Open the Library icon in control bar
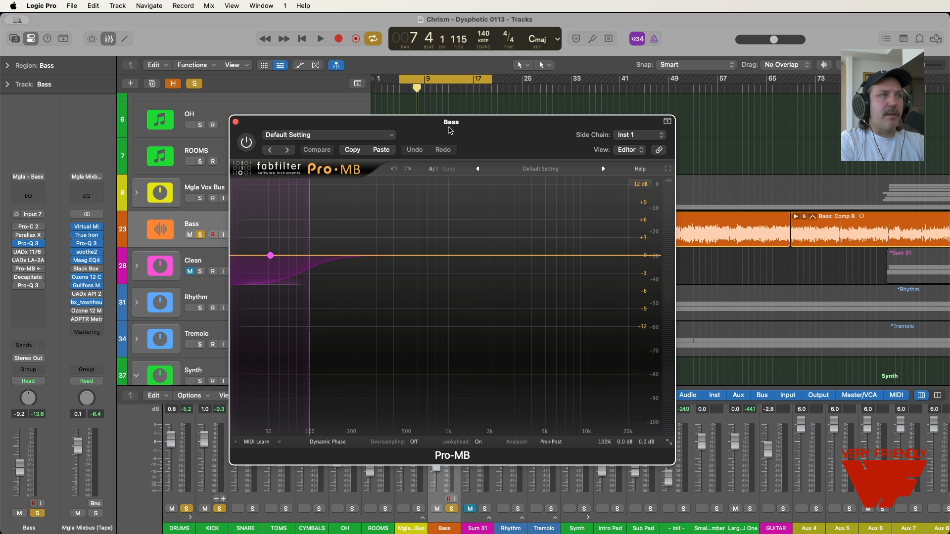 14,39
